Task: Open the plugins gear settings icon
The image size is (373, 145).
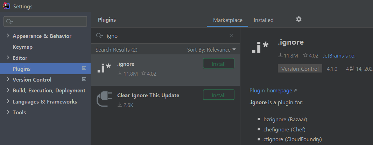Action: [x=299, y=20]
